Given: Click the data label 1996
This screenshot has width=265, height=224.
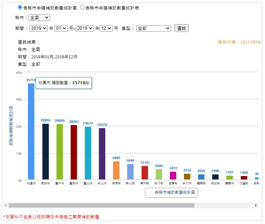Looking at the screenshot, I should point(215,171).
